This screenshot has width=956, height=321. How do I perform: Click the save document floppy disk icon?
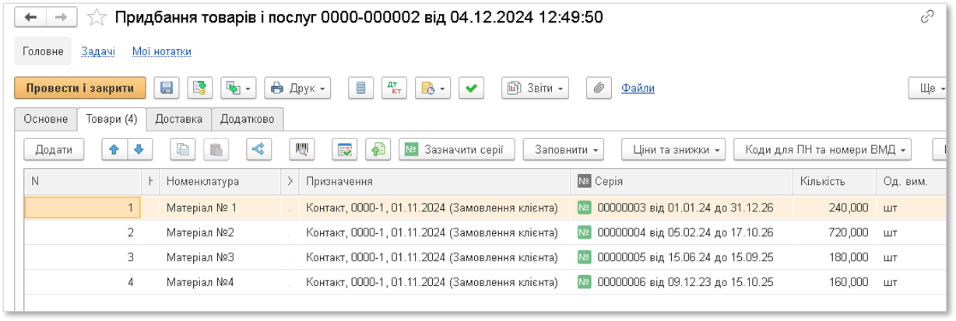[167, 89]
